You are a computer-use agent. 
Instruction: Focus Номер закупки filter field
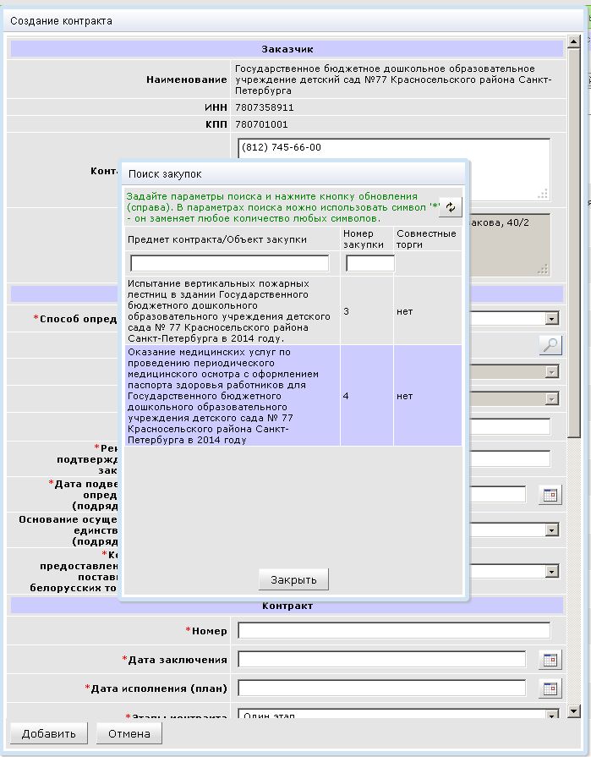[370, 263]
